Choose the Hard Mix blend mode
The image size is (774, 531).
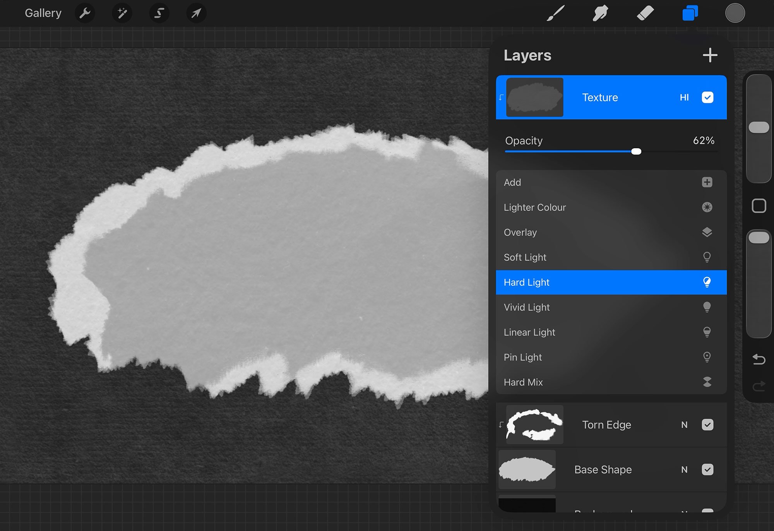[x=611, y=382]
